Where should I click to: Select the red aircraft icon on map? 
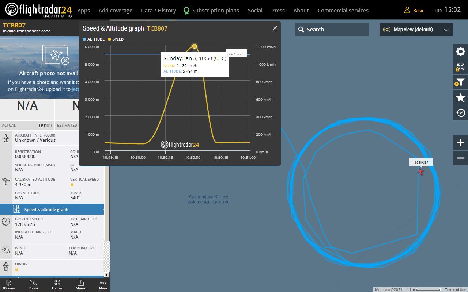(420, 171)
